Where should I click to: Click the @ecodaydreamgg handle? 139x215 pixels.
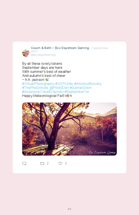43,55
